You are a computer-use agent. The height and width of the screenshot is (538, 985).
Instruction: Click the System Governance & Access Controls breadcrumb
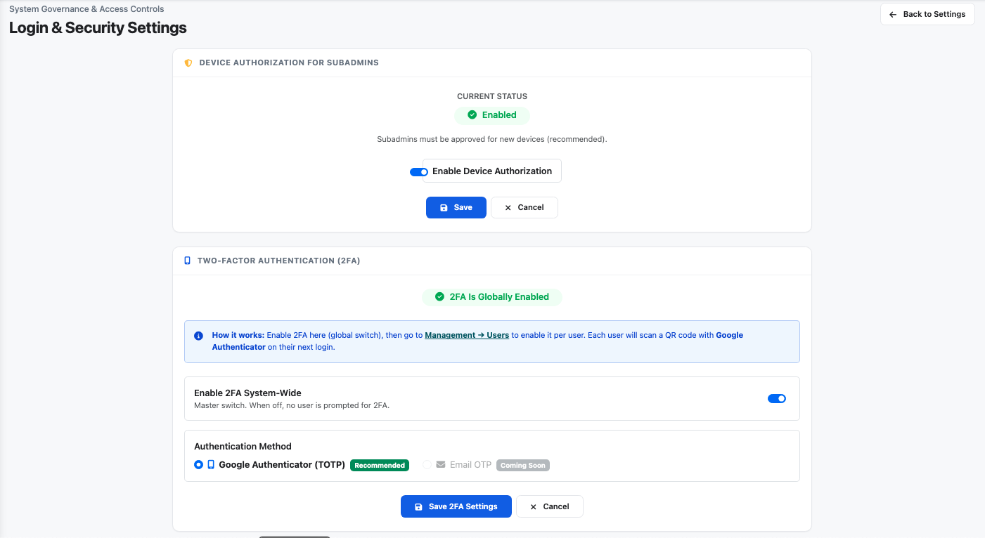pyautogui.click(x=86, y=9)
